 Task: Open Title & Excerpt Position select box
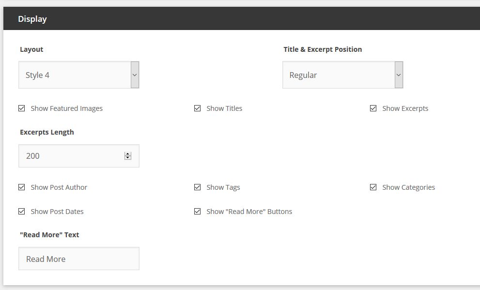tap(342, 75)
